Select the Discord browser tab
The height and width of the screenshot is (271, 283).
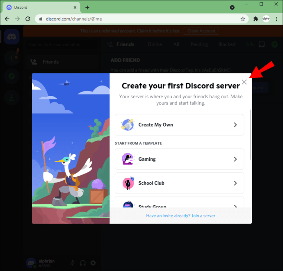[x=41, y=7]
